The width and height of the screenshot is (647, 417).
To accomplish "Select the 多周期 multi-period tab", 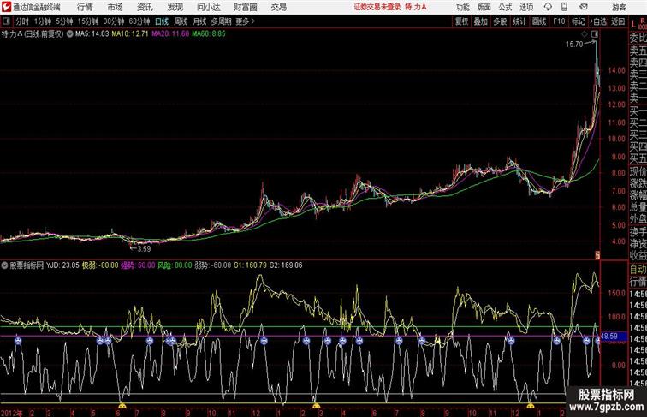I will tap(221, 21).
